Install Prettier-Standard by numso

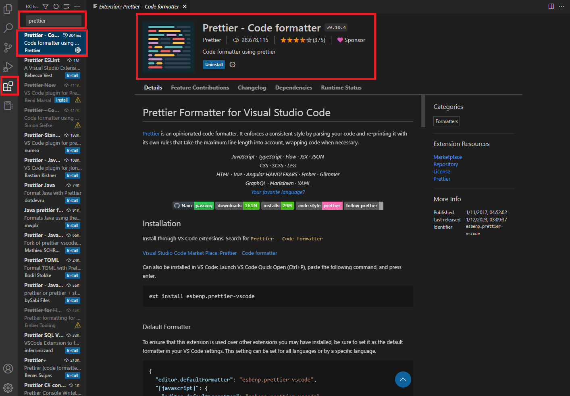[x=73, y=150]
